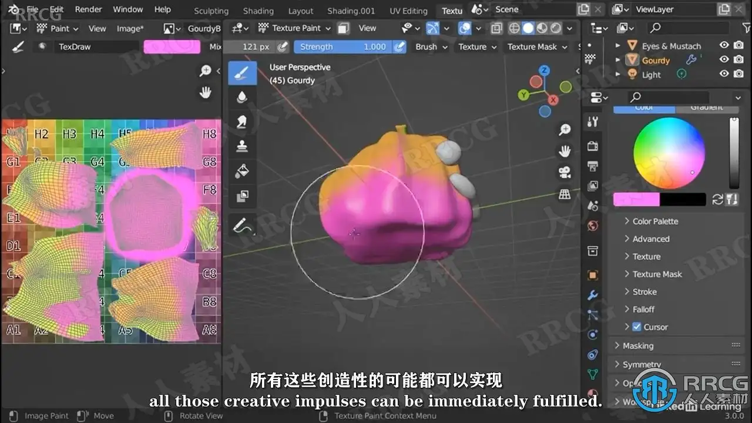This screenshot has height=423, width=752.
Task: Open the World properties tab
Action: pos(592,226)
